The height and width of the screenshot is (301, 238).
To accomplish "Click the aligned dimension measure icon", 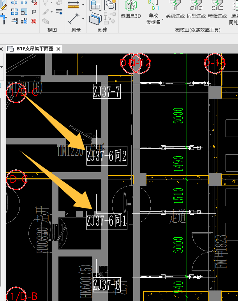I will [74, 19].
